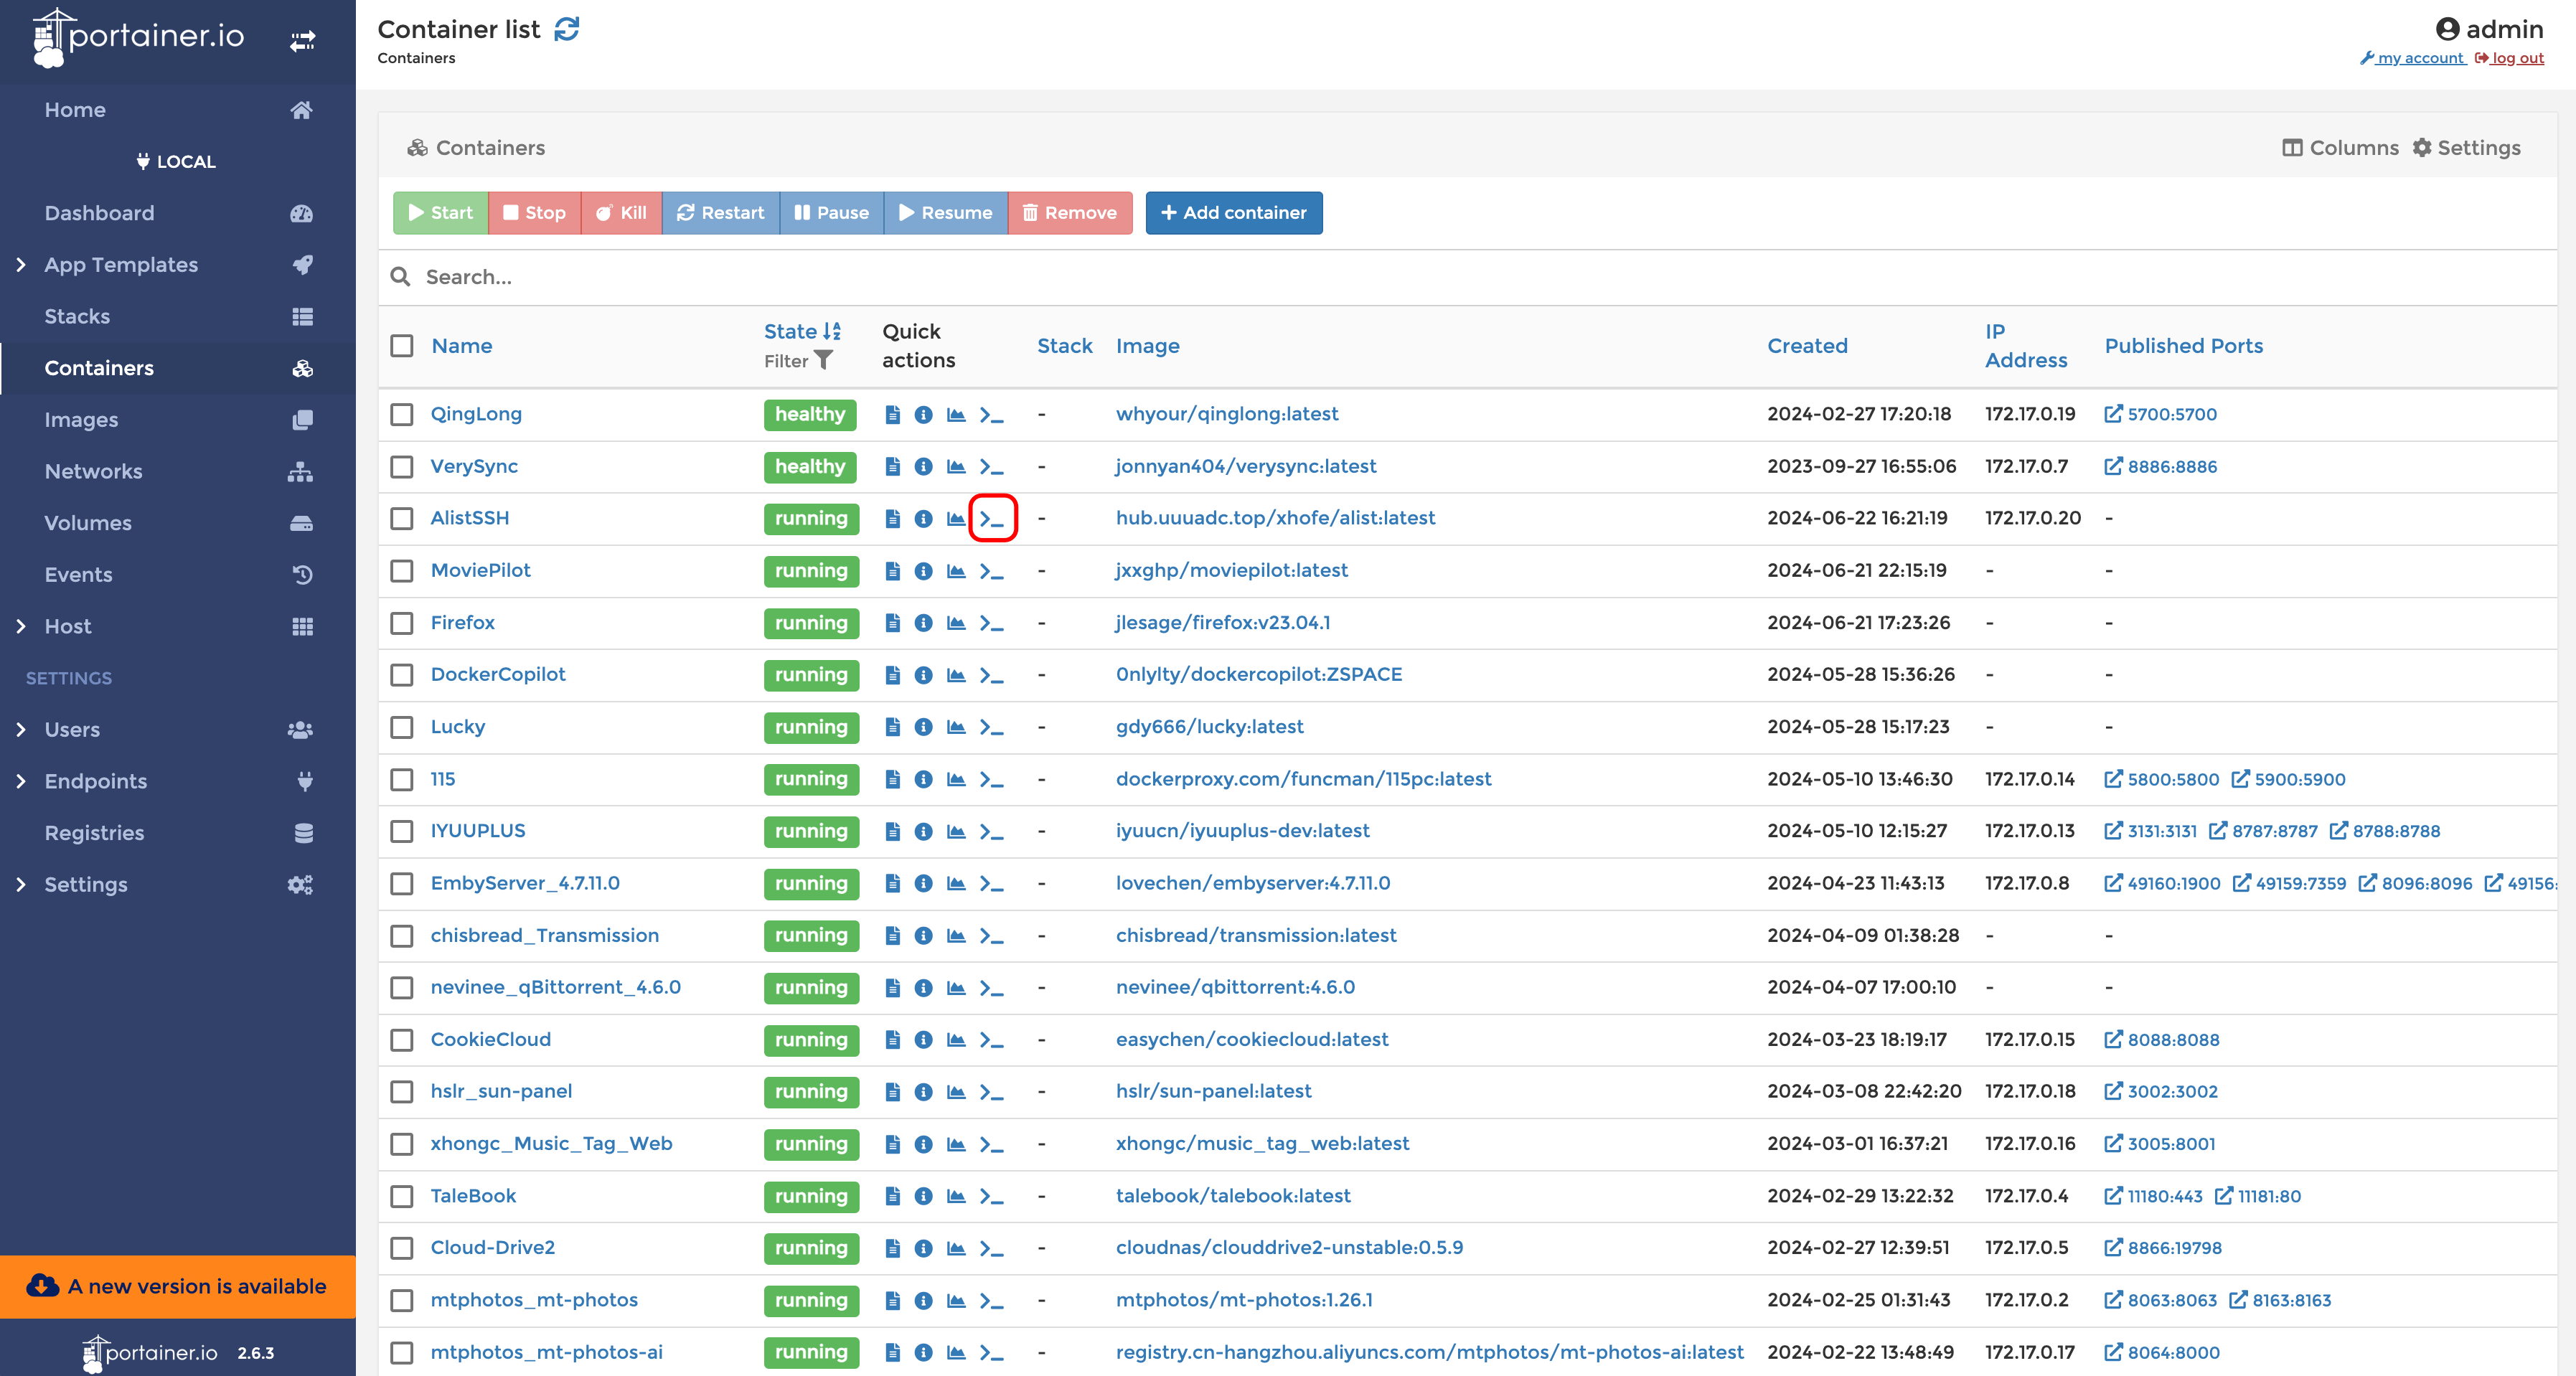Expand Users sidebar section chevron
The height and width of the screenshot is (1376, 2576).
(21, 730)
